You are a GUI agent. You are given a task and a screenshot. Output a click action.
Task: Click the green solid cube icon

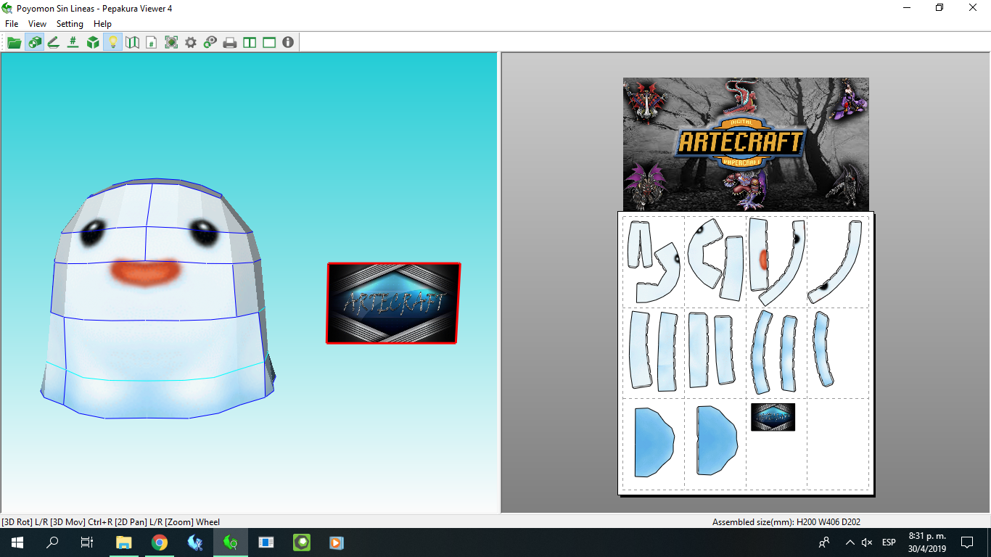click(93, 43)
